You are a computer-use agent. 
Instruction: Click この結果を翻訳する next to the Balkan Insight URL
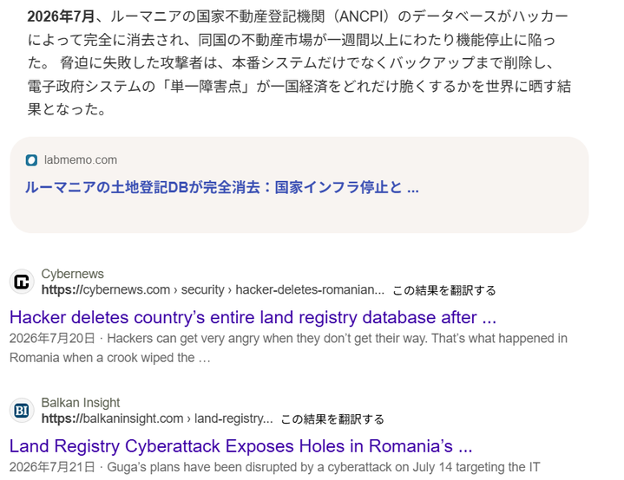332,419
